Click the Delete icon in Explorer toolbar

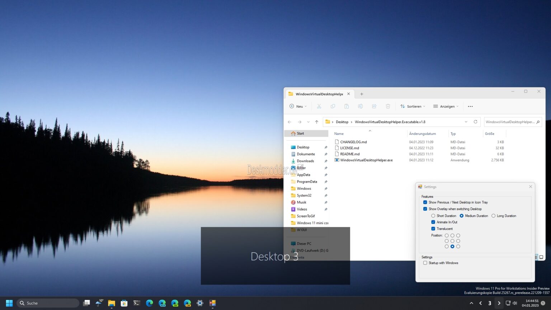click(x=388, y=106)
